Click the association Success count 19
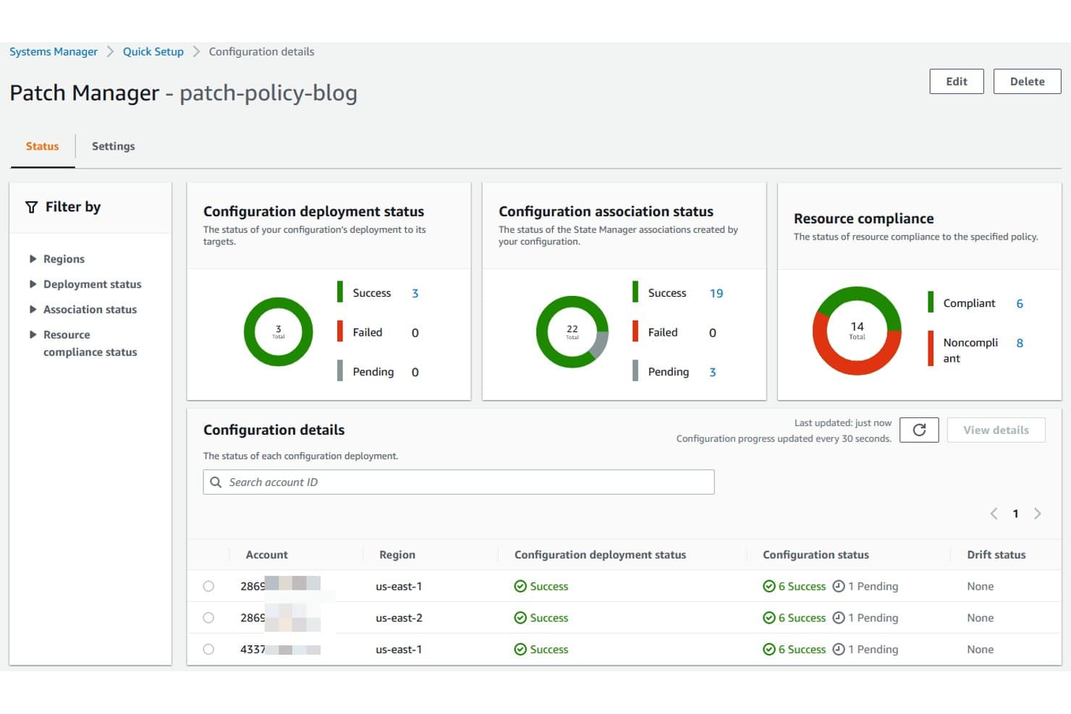Screen dimensions: 1071x714 (x=716, y=293)
